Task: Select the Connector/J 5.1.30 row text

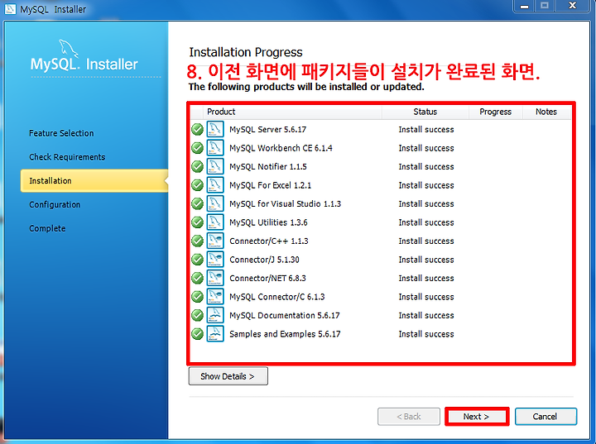Action: pos(264,260)
